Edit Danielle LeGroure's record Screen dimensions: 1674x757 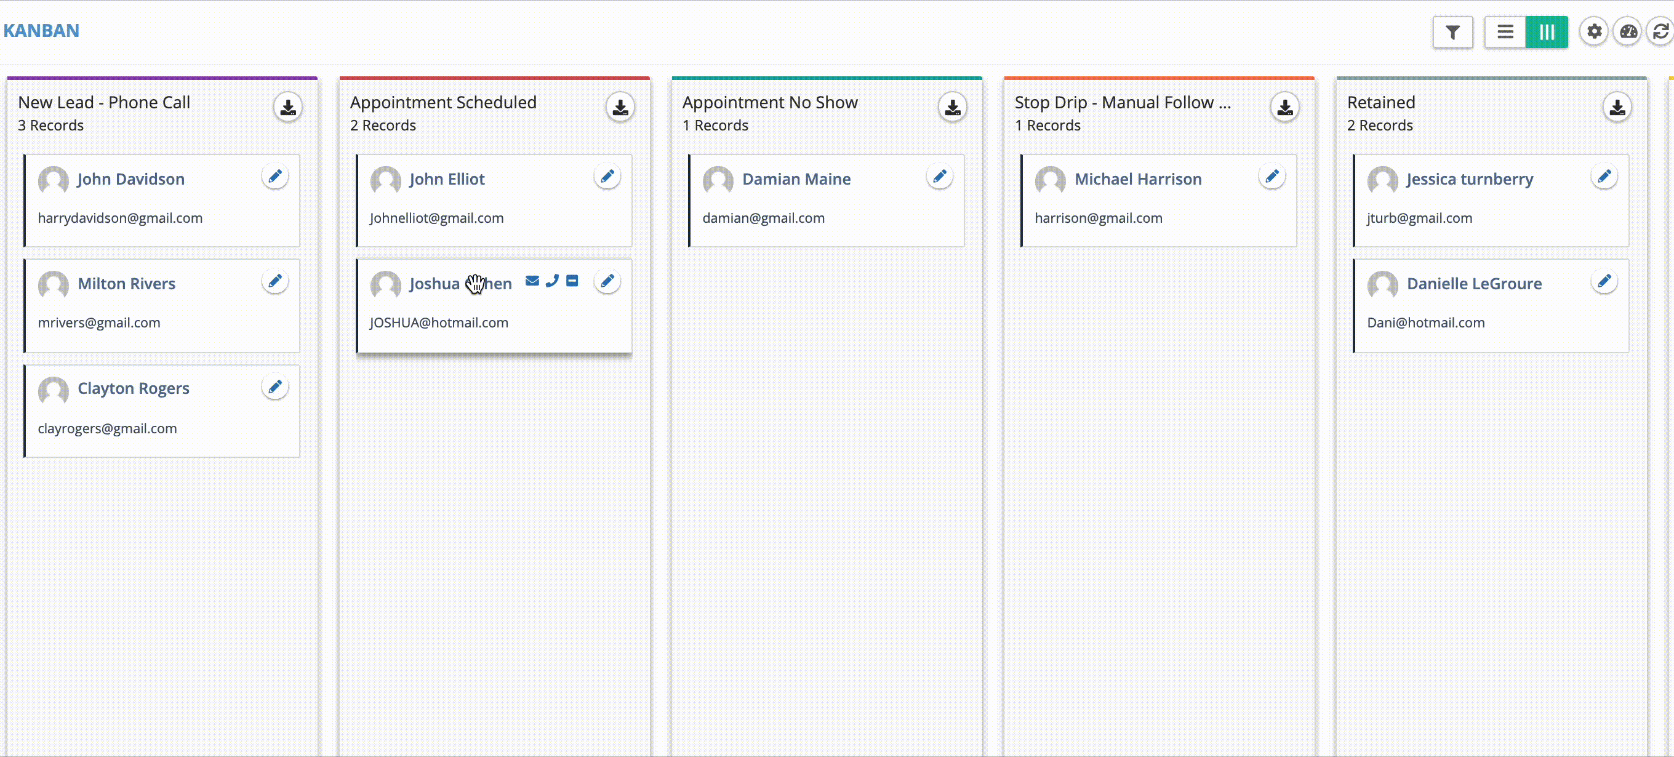click(1604, 281)
